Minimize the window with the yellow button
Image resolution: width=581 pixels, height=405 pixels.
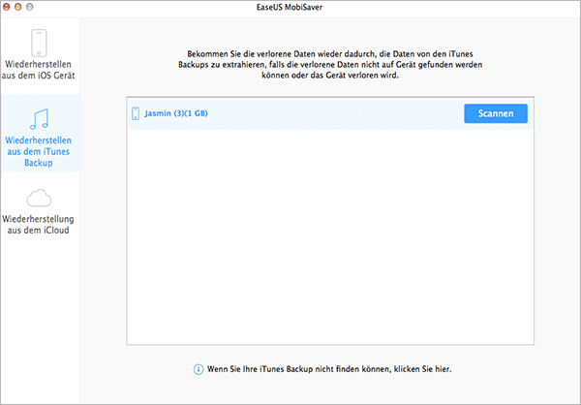[x=17, y=7]
